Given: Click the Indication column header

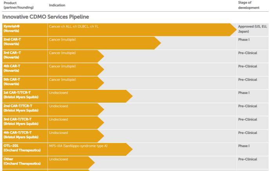Looking at the screenshot, I should (57, 5).
